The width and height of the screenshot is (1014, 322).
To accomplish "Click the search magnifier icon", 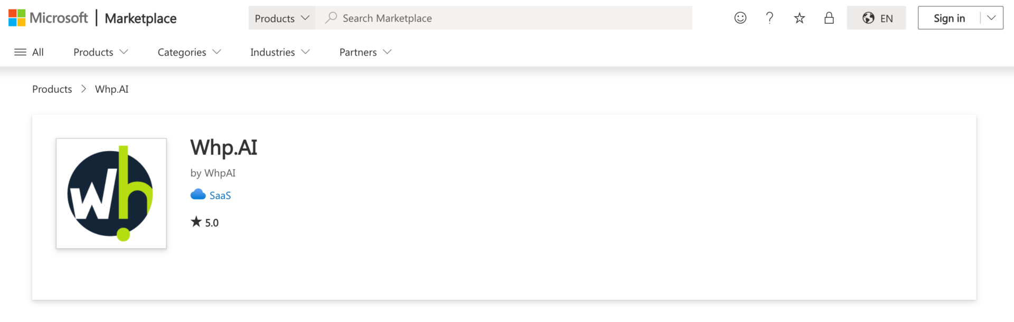I will [331, 17].
